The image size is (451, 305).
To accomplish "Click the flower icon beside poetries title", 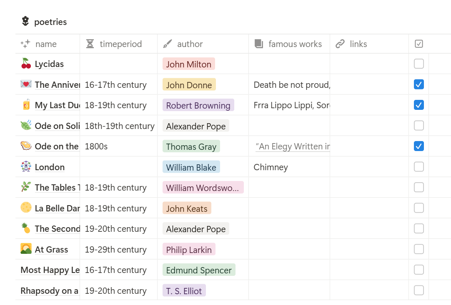I will (x=25, y=22).
